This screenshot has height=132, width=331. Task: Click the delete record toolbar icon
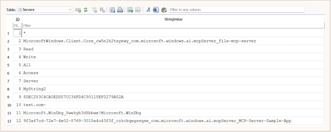click(x=138, y=10)
